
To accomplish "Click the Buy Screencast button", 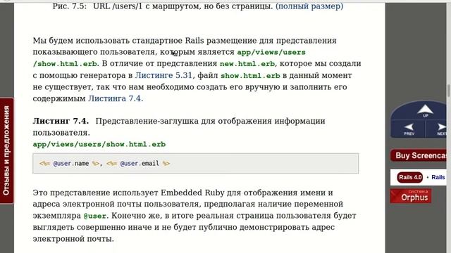I will click(419, 155).
